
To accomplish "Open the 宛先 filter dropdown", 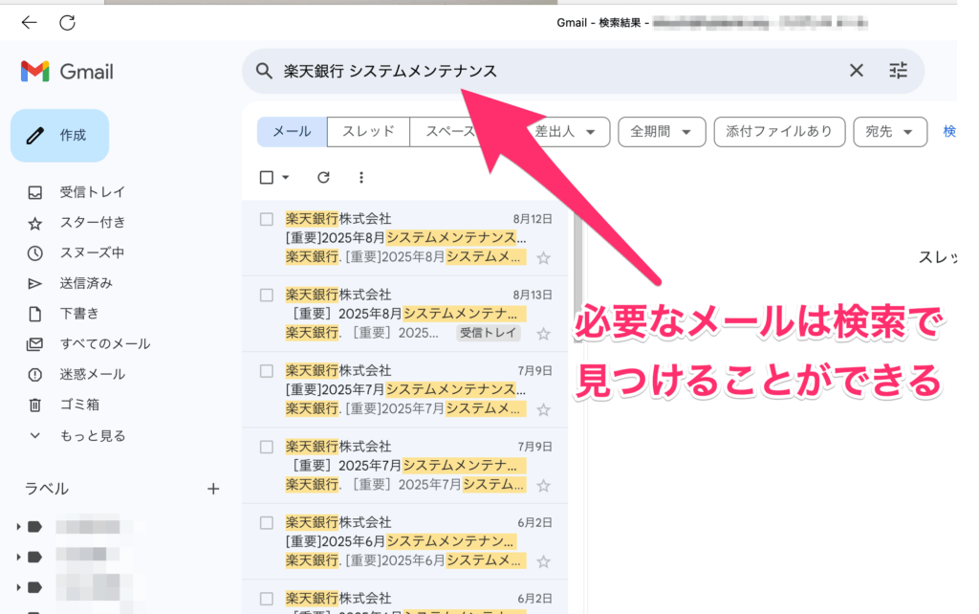I will [x=890, y=132].
